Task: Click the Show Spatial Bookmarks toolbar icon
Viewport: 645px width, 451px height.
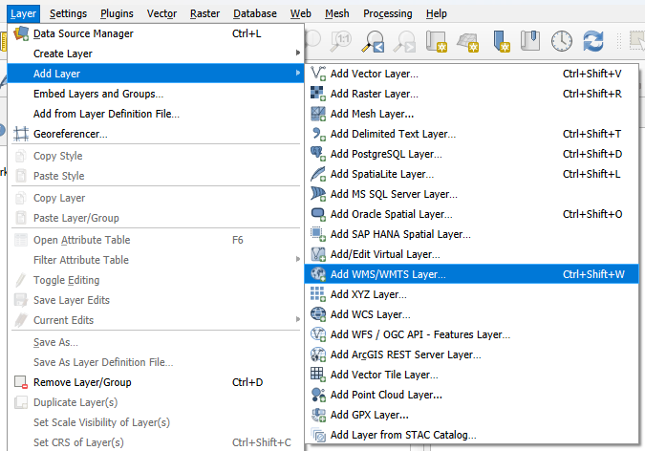Action: 530,41
